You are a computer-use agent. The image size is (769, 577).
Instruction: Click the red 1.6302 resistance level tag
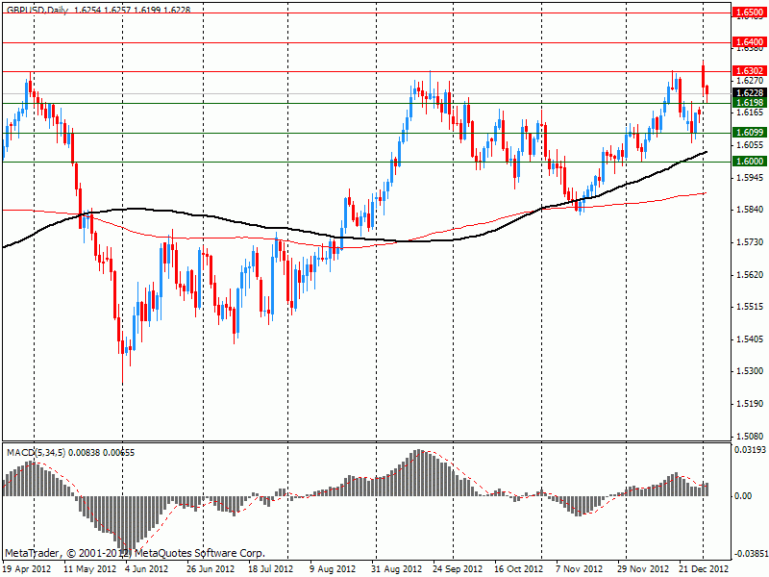[x=749, y=71]
